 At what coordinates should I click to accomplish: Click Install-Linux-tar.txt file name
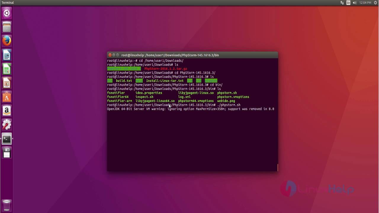(165, 81)
